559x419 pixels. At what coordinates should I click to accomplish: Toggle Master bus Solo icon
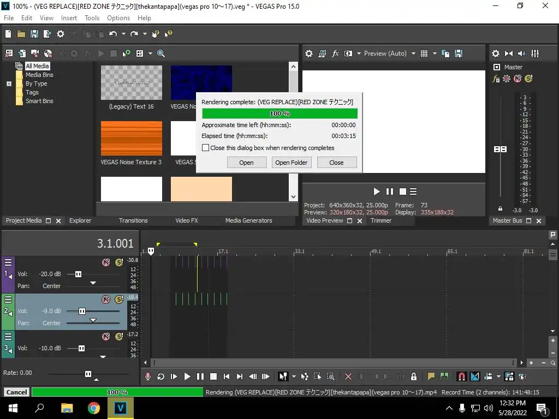click(x=528, y=79)
